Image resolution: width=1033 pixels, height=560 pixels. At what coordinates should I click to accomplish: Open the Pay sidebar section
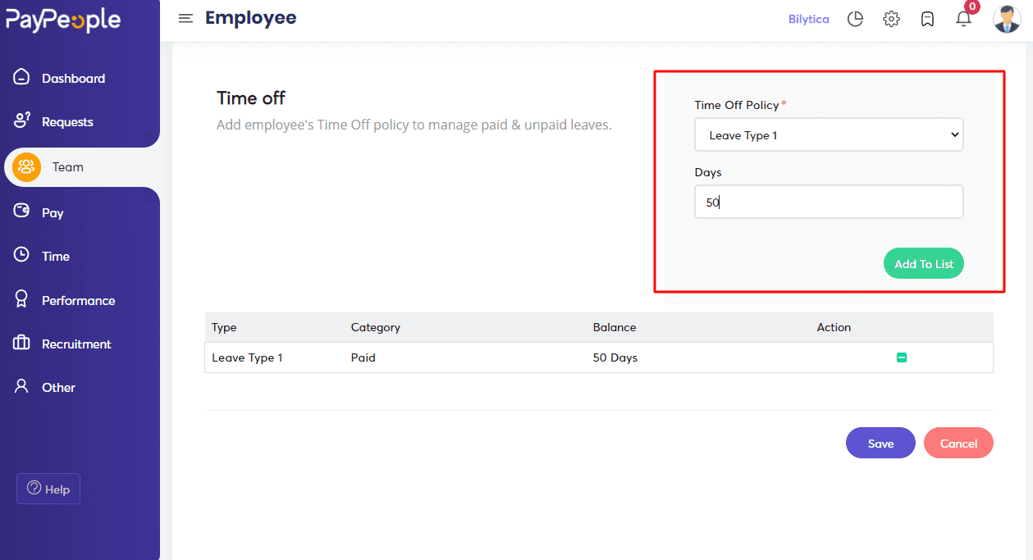coord(53,213)
